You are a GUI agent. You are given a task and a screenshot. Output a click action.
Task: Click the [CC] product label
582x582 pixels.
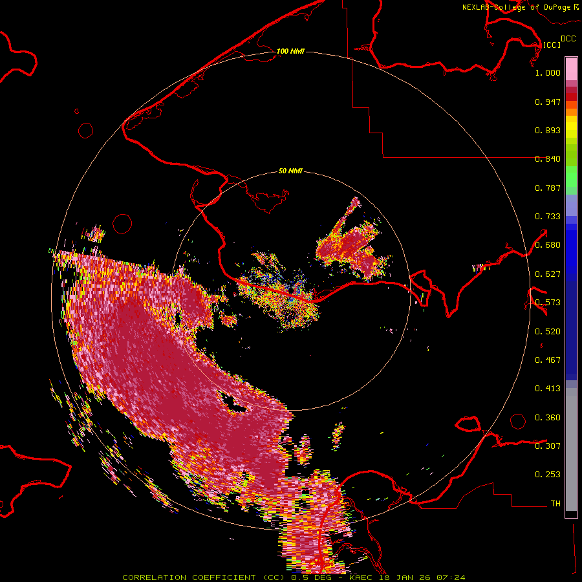(x=552, y=45)
